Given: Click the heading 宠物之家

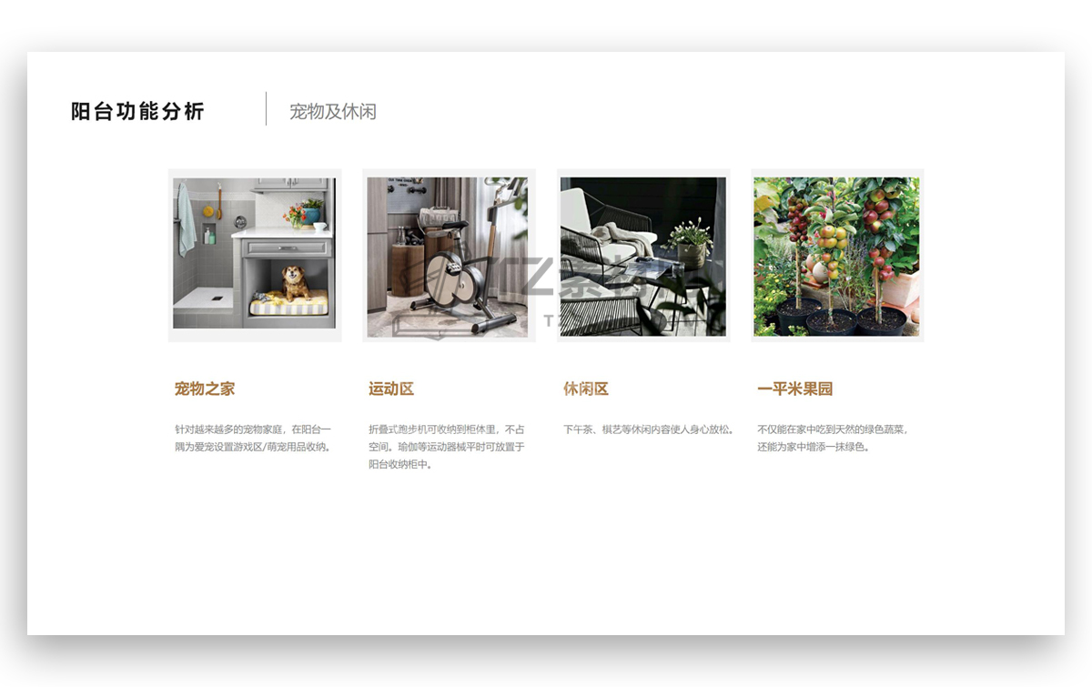Looking at the screenshot, I should [205, 389].
